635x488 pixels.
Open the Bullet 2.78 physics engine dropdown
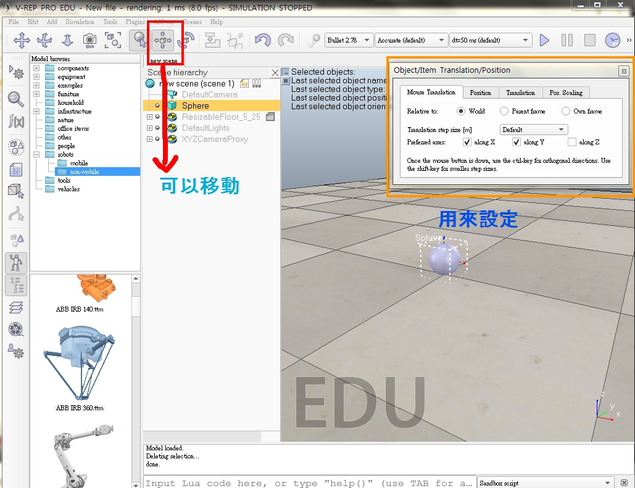(x=349, y=41)
